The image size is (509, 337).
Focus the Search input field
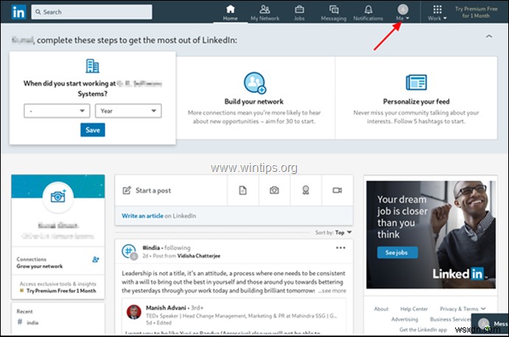tap(91, 12)
